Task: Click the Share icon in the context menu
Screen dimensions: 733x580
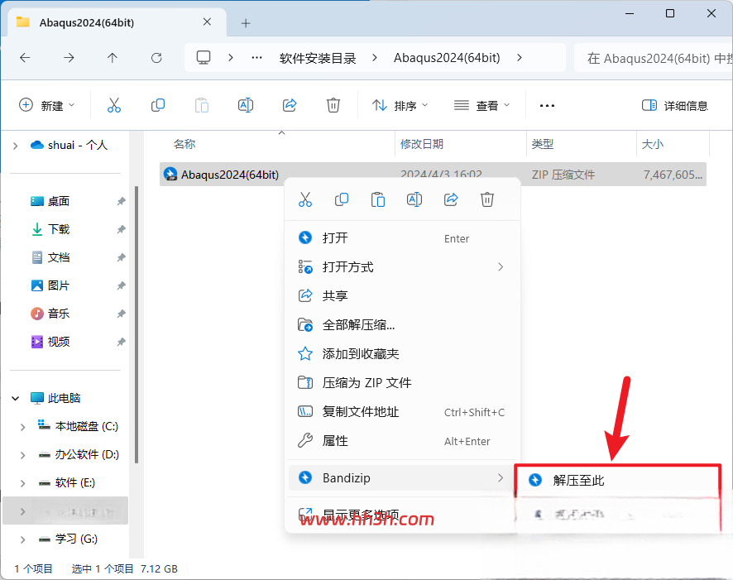Action: (451, 199)
